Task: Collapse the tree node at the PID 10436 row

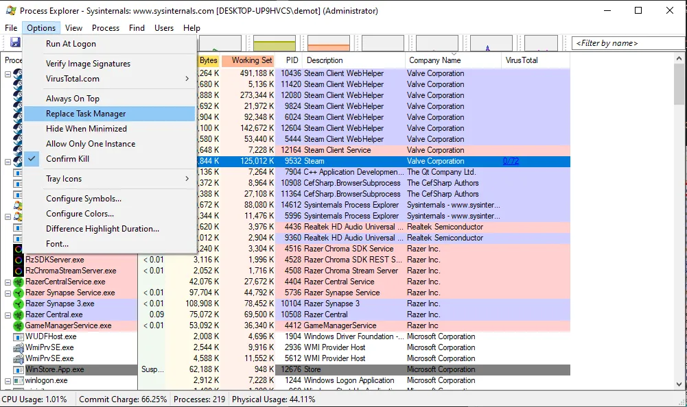Action: pyautogui.click(x=8, y=74)
